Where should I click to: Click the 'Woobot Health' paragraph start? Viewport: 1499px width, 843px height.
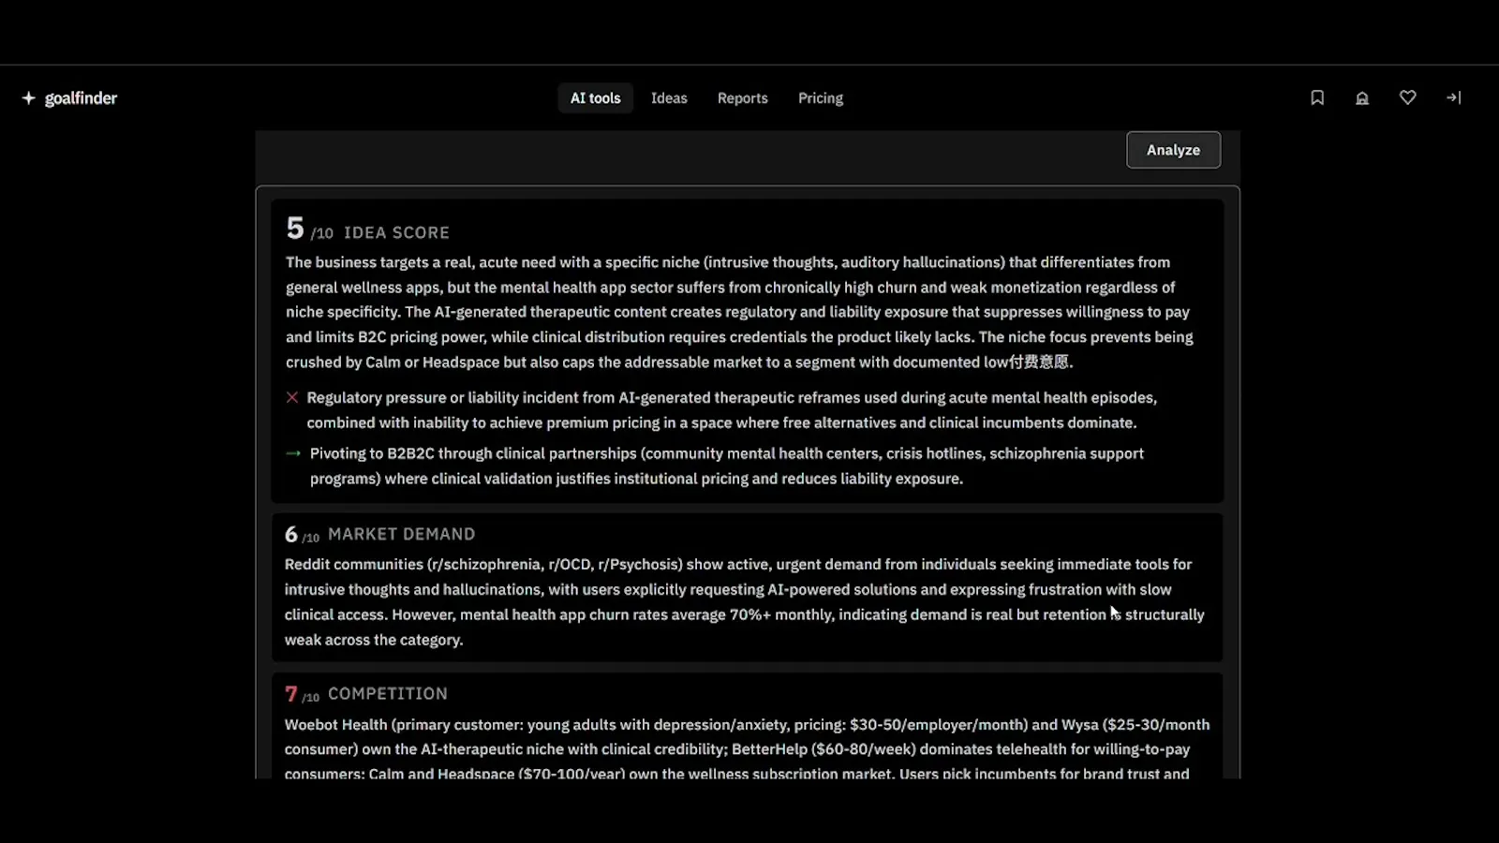[x=335, y=725]
